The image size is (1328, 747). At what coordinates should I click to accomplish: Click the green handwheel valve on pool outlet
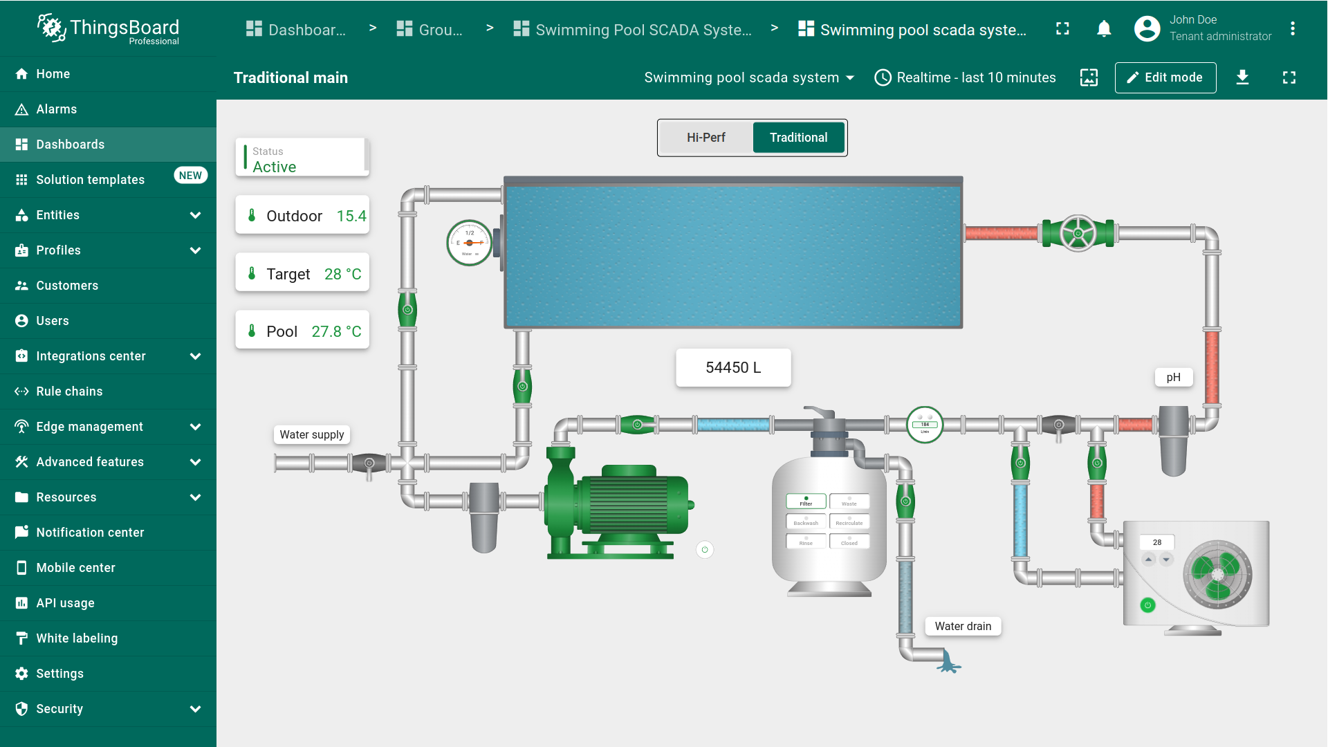click(1078, 233)
